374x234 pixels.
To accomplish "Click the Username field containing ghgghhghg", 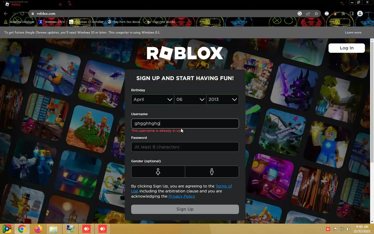I will coord(185,123).
